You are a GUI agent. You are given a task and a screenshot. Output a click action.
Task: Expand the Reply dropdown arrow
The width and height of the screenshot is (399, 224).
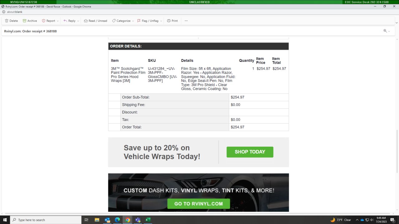(x=78, y=21)
